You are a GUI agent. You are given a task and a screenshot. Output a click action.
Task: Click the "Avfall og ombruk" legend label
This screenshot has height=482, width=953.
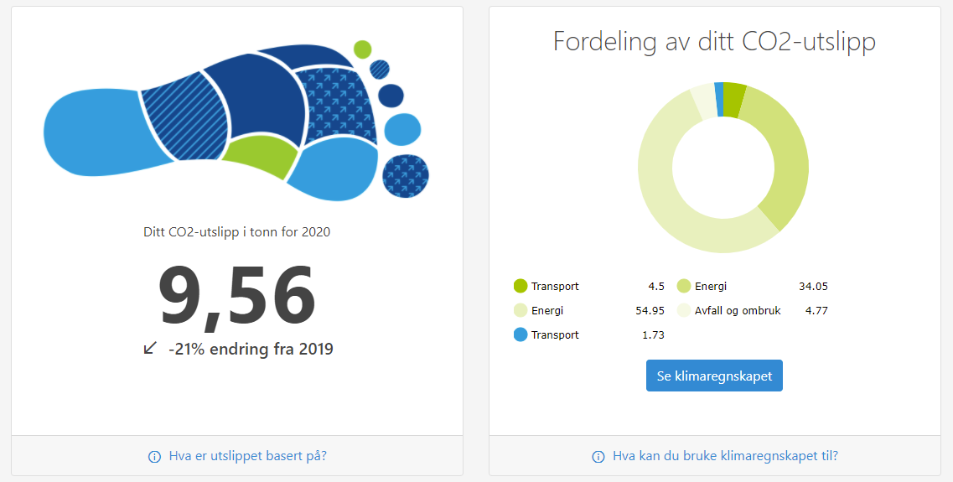coord(738,311)
